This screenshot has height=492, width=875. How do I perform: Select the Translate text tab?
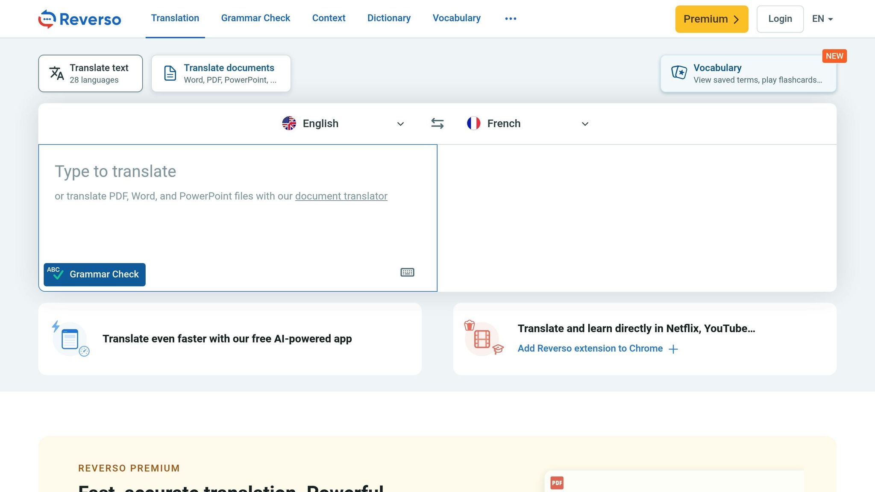91,73
